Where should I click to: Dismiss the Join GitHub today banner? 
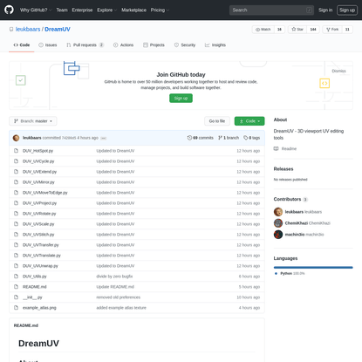[338, 71]
